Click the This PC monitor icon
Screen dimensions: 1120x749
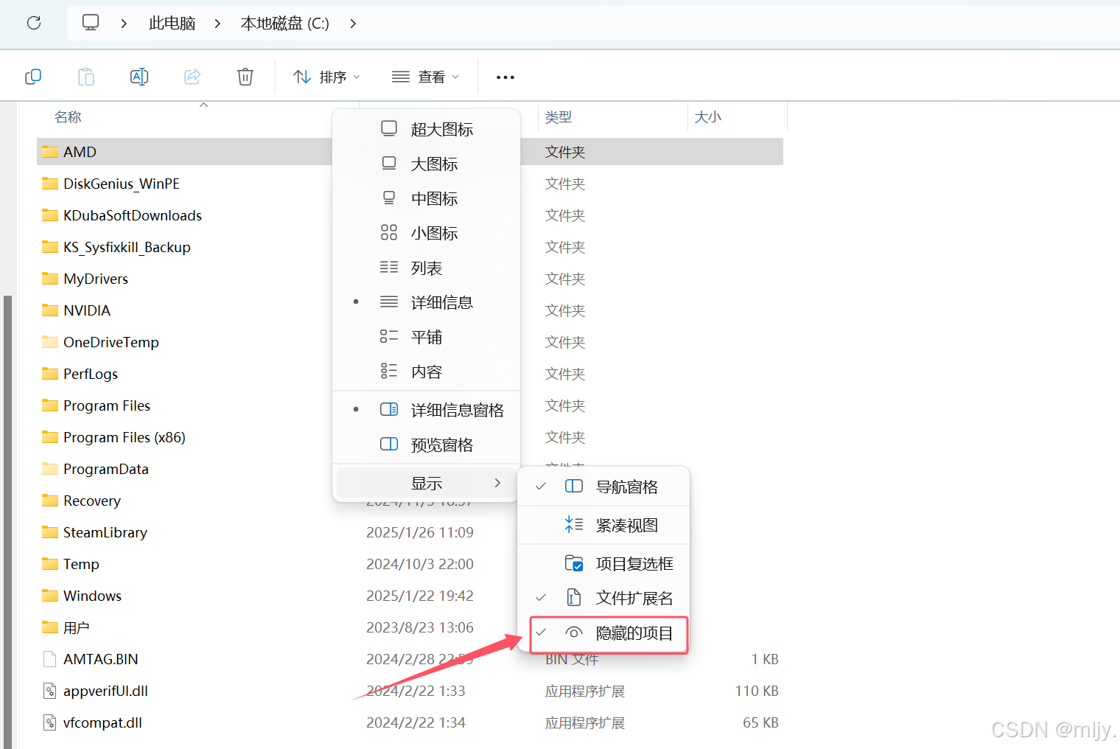91,23
